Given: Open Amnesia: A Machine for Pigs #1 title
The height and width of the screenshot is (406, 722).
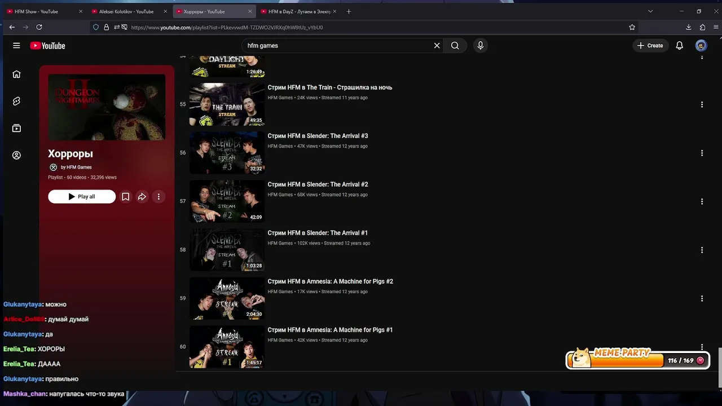Looking at the screenshot, I should (x=330, y=330).
